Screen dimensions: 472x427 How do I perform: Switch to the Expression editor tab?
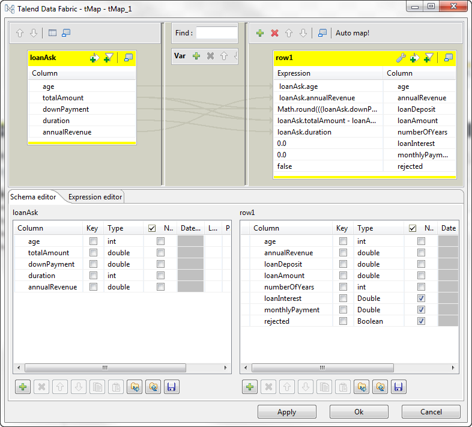(95, 197)
